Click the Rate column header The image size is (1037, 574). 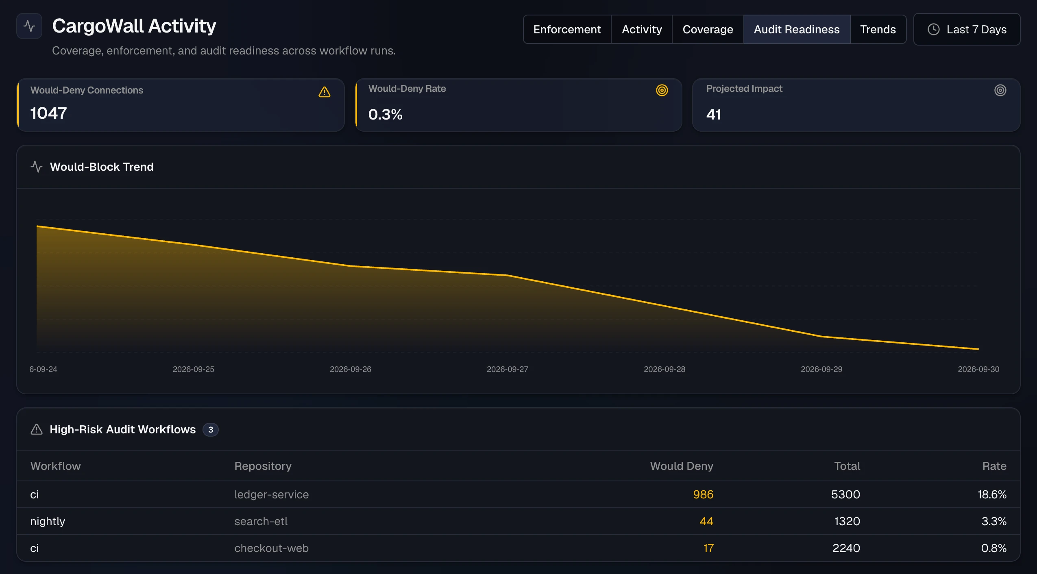[x=994, y=466]
